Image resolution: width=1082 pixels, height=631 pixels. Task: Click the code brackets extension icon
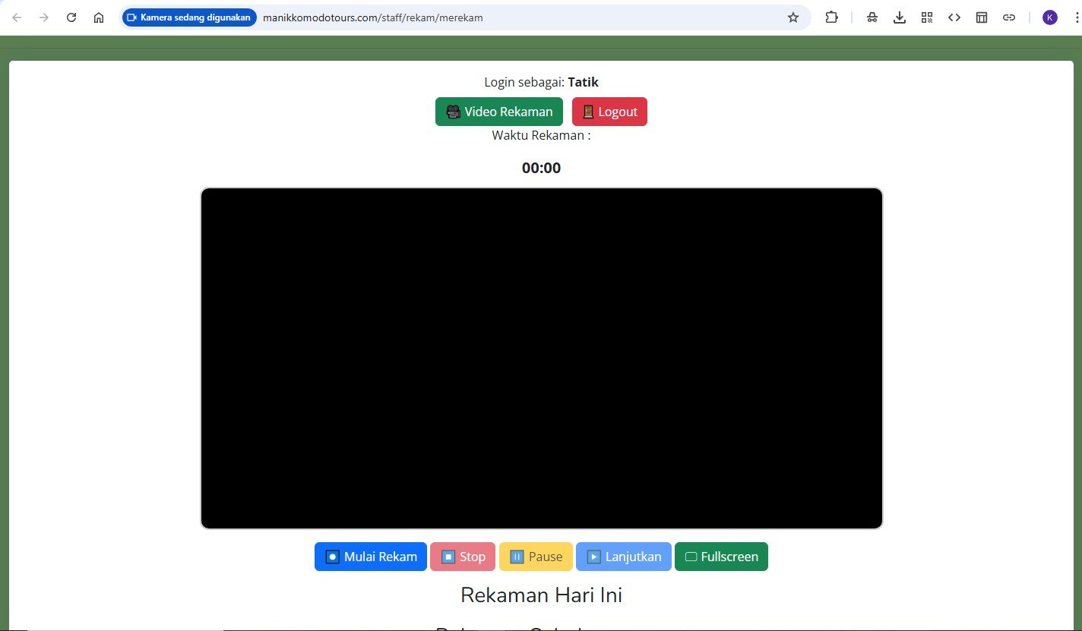[x=954, y=17]
